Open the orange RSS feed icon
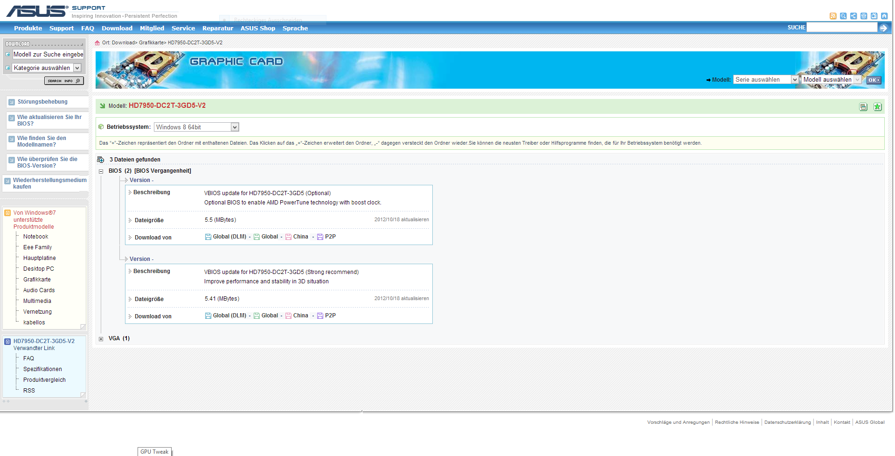Viewport: 895px width, 456px height. (x=833, y=16)
